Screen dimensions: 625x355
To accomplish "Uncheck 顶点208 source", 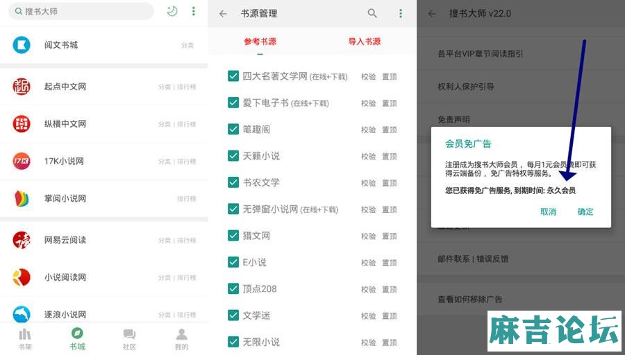I will coord(233,289).
